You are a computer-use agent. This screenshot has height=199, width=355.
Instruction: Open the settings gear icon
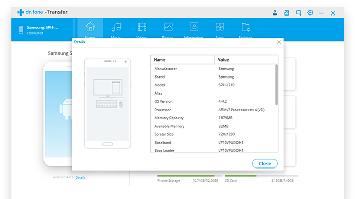310,12
